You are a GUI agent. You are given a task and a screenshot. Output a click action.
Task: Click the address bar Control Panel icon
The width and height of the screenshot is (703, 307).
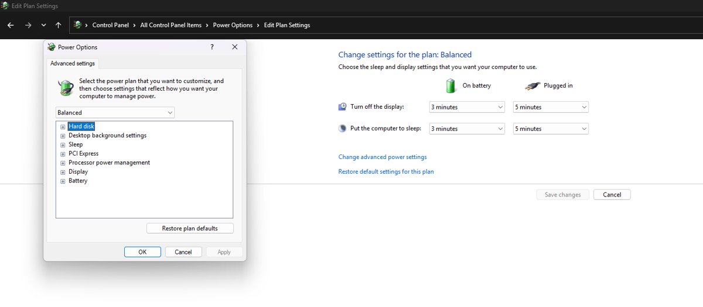[x=77, y=25]
